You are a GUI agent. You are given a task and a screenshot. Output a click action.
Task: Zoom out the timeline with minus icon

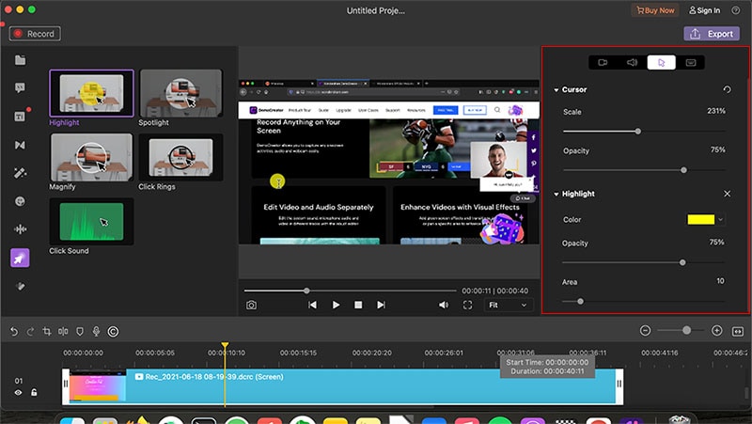click(646, 331)
